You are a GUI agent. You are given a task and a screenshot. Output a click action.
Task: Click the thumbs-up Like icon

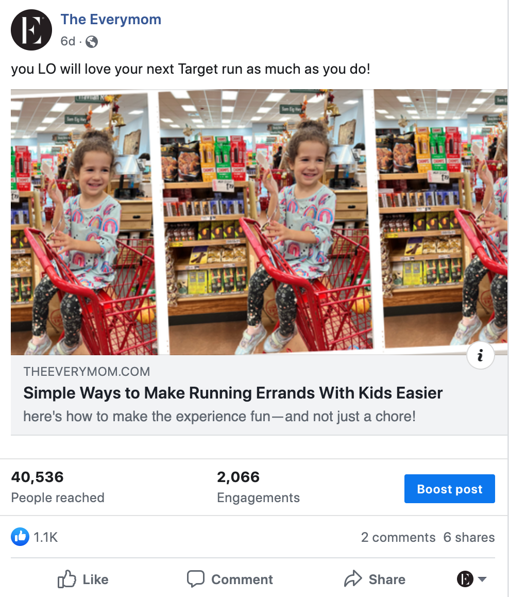(67, 579)
